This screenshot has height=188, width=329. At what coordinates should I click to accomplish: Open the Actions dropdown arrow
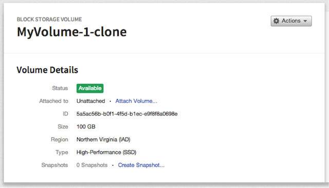(305, 21)
